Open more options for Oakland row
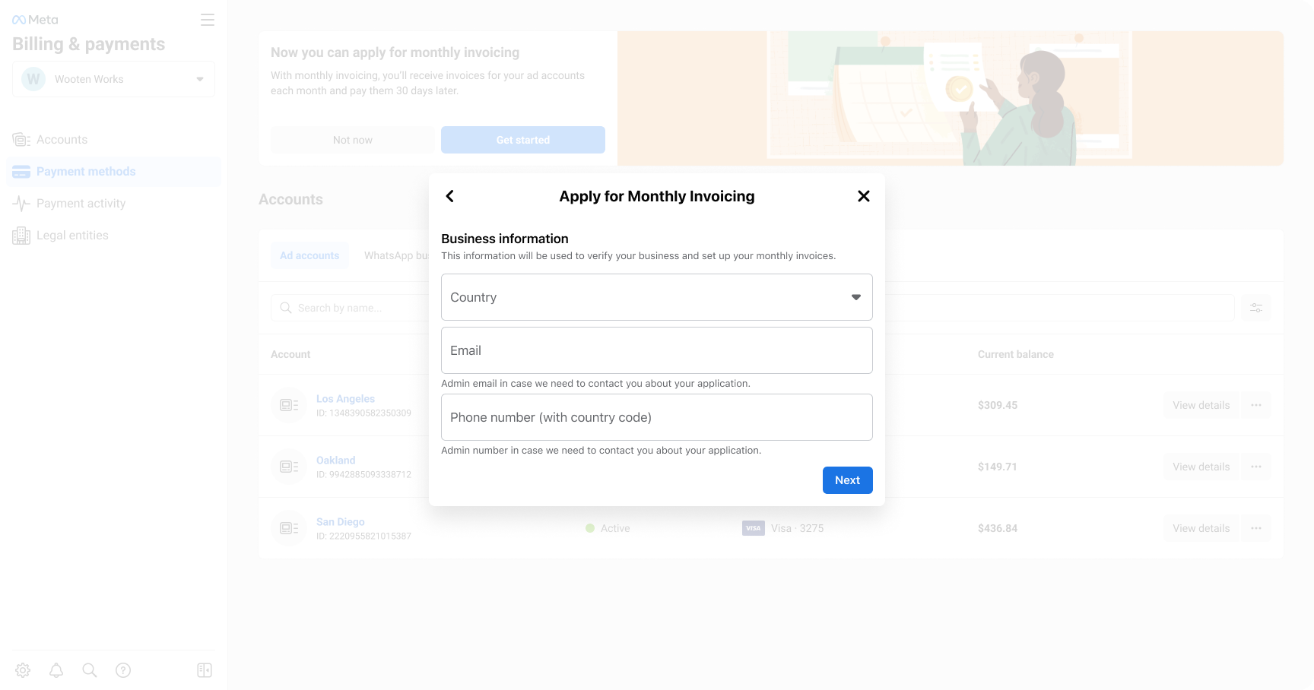The width and height of the screenshot is (1314, 690). click(x=1256, y=467)
